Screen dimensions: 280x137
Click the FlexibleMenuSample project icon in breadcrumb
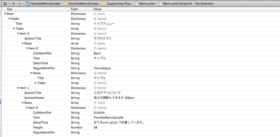coord(28,4)
